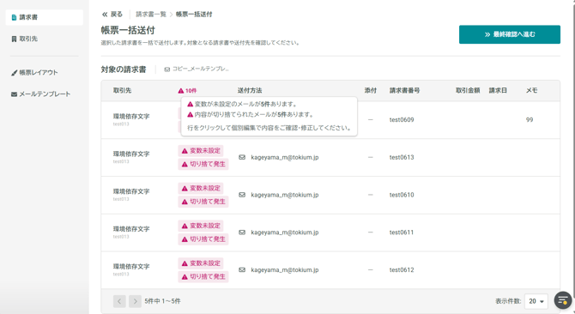Click the 変数未設定 badge in test0611 row

pyautogui.click(x=201, y=226)
